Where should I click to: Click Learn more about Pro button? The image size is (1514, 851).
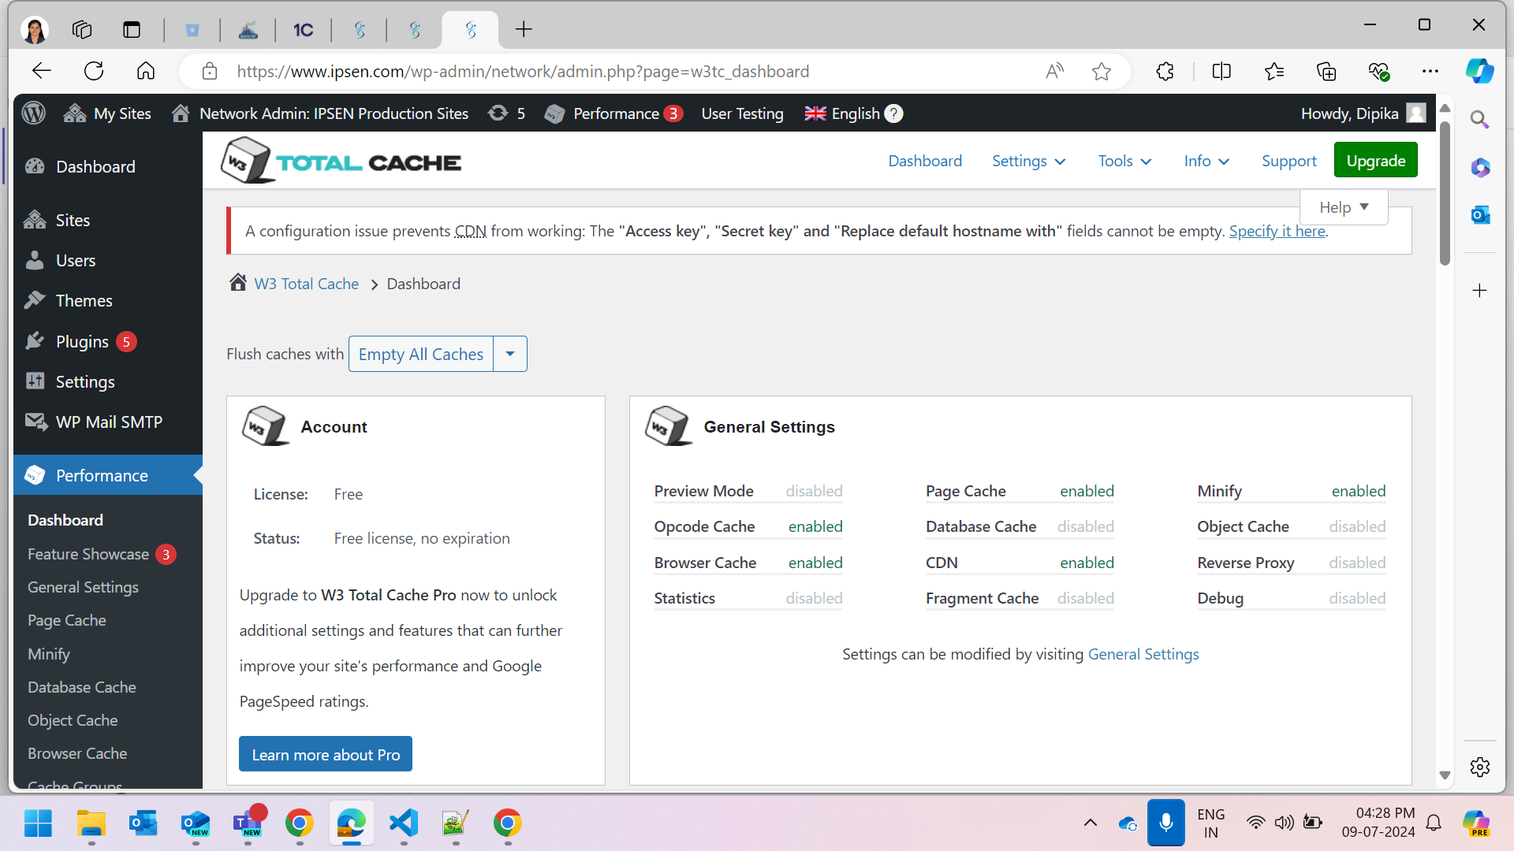click(x=326, y=754)
